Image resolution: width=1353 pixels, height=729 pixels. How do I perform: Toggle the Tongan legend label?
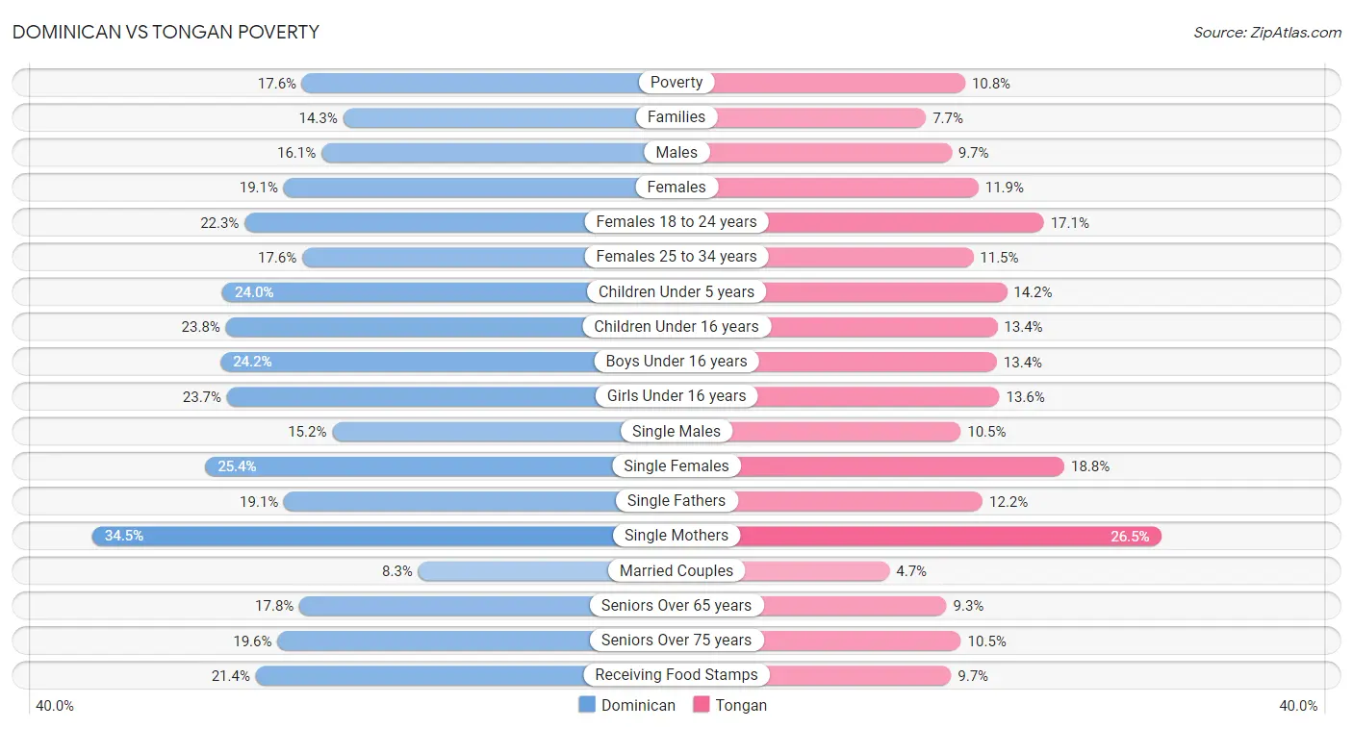point(741,705)
